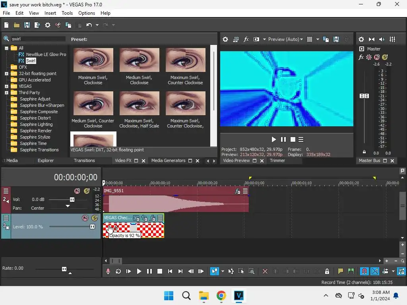Start recording with microphone button

coord(108,271)
